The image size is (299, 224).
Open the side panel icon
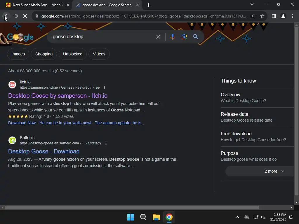point(274,16)
